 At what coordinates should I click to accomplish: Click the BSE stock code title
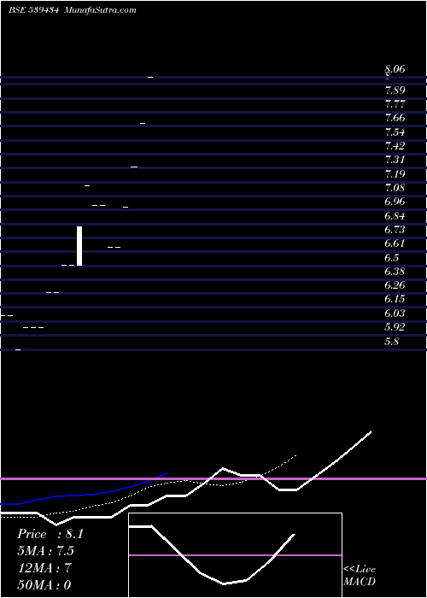33,10
